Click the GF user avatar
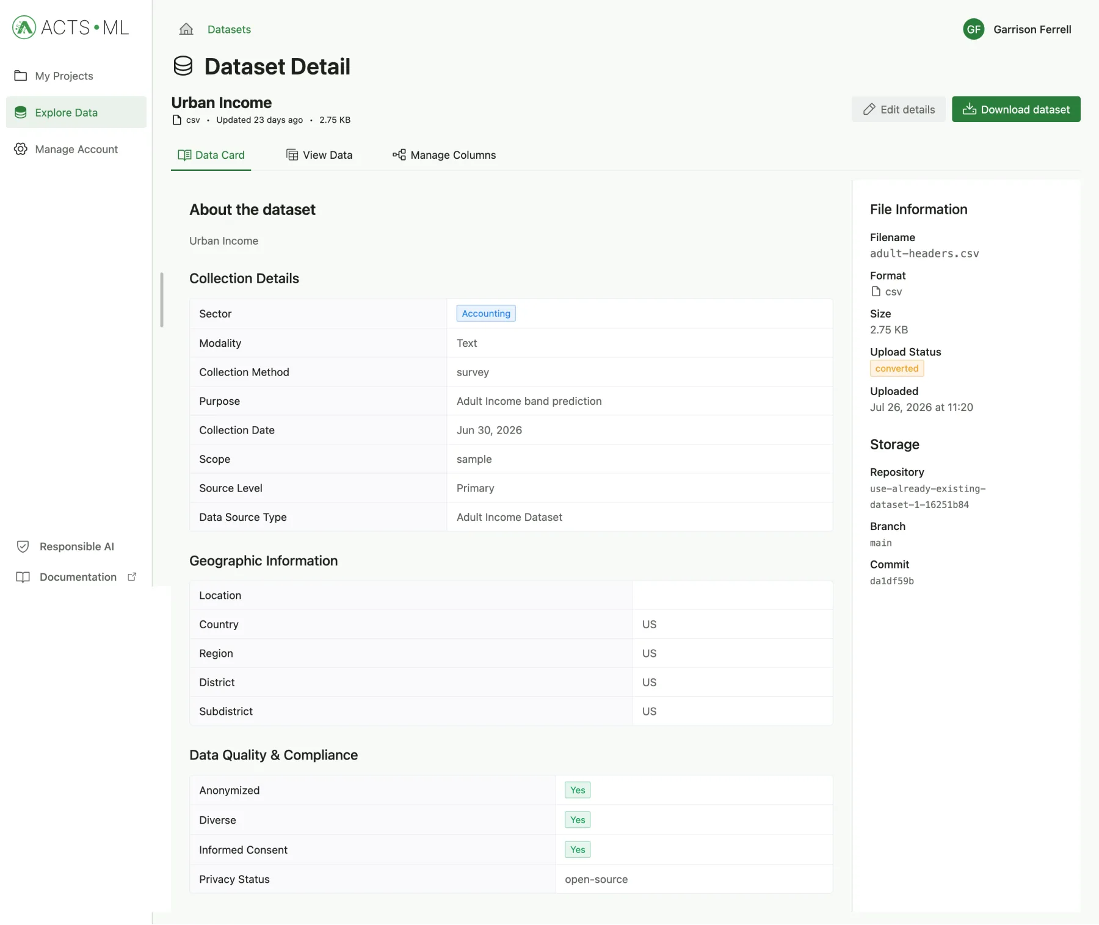 (974, 29)
